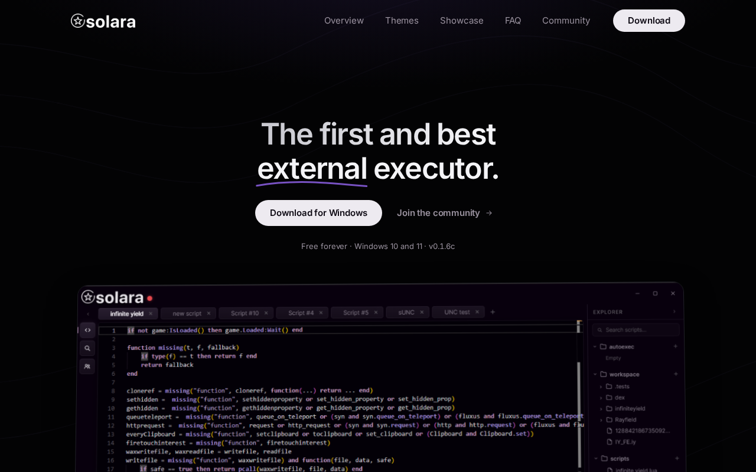
Task: Click the line starting with 'firetouchinterest = missing'
Action: click(x=228, y=442)
